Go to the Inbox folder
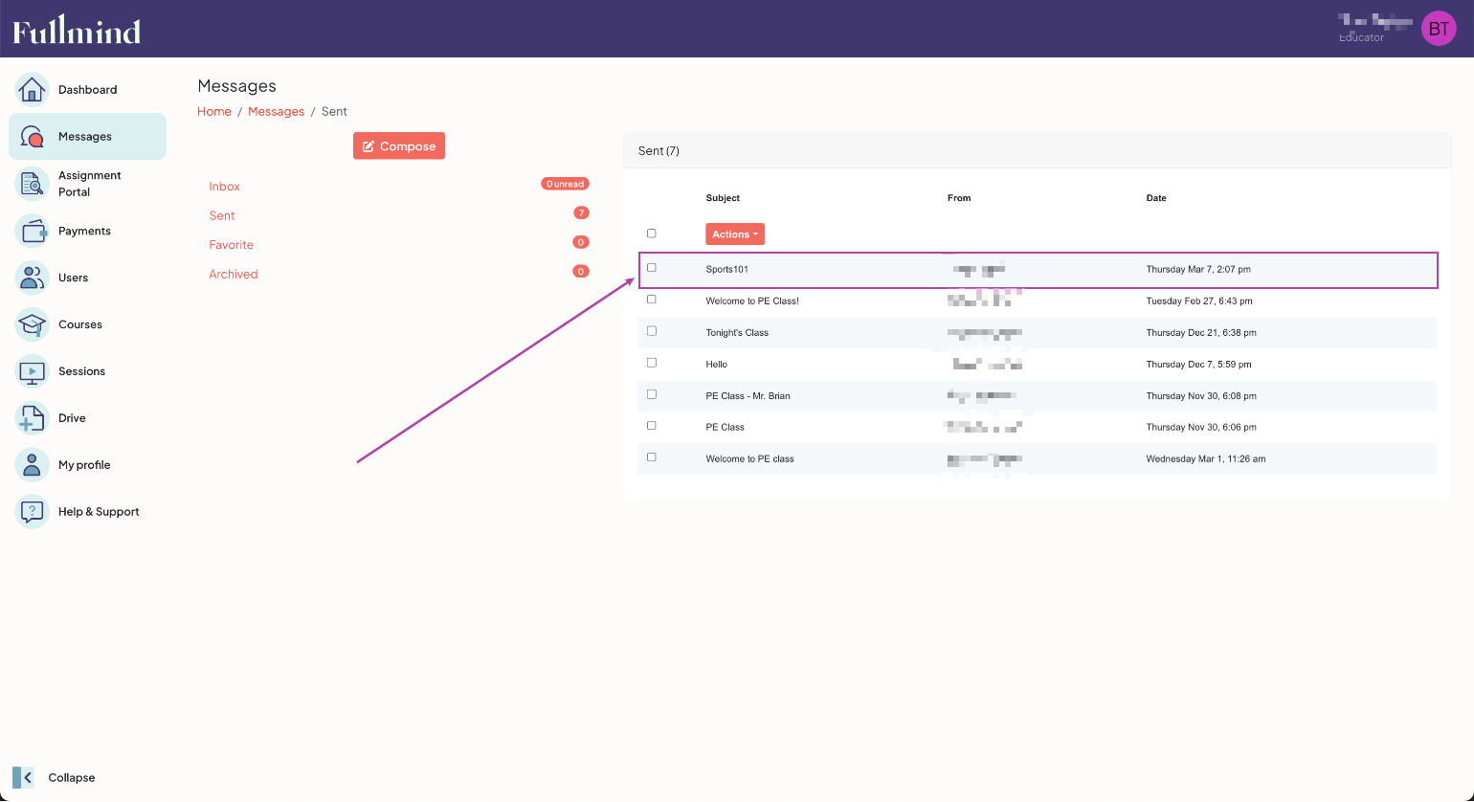Image resolution: width=1474 pixels, height=802 pixels. tap(225, 187)
